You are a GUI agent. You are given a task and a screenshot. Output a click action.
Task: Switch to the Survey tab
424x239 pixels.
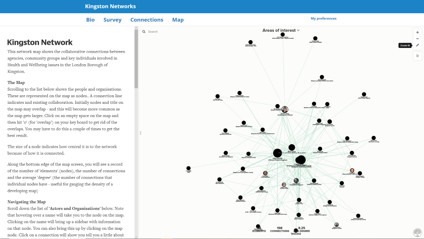point(113,20)
